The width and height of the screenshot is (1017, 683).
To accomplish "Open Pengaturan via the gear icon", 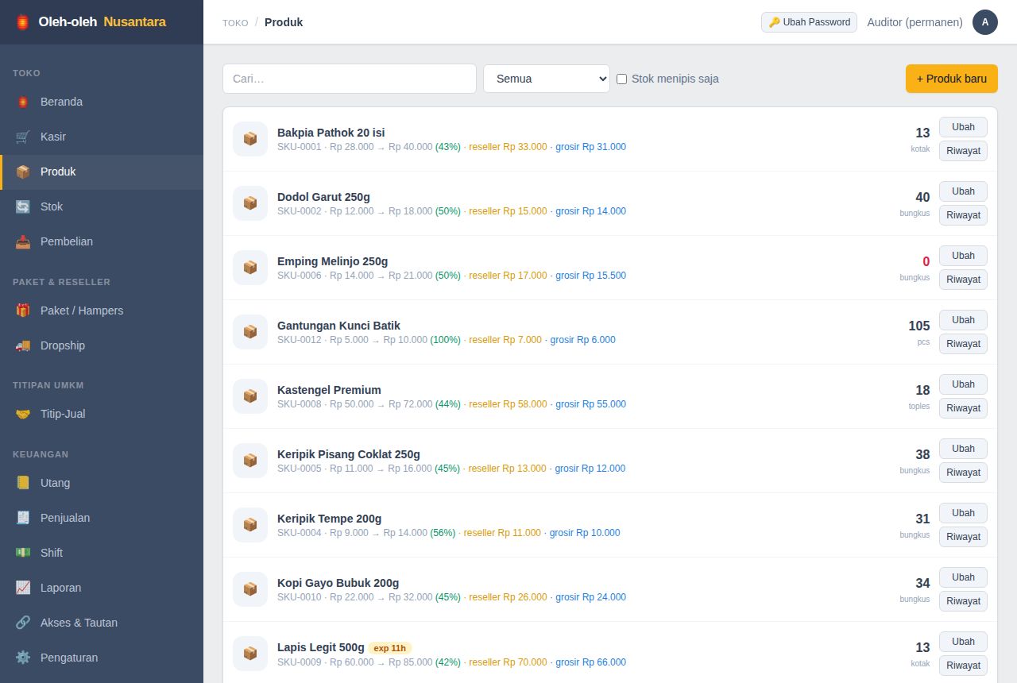I will (x=23, y=658).
